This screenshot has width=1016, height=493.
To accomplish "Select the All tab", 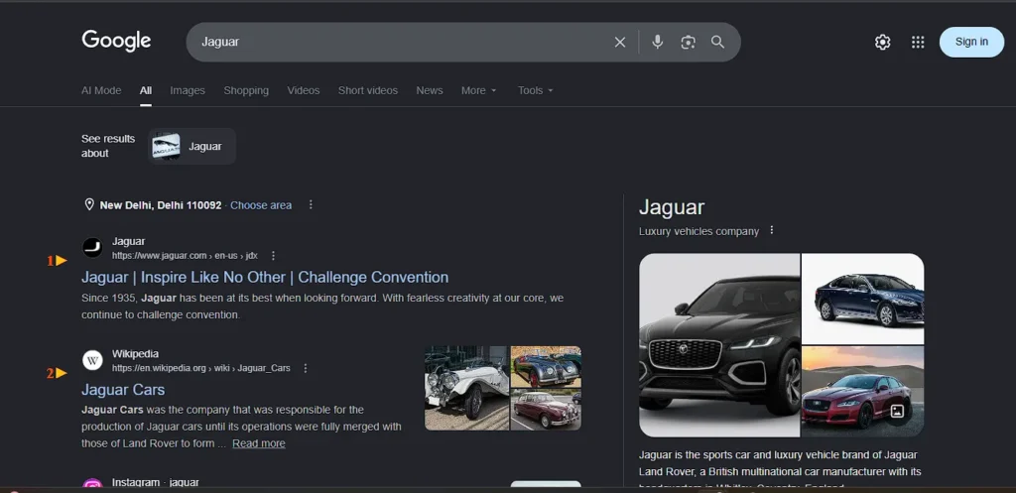I will tap(146, 90).
